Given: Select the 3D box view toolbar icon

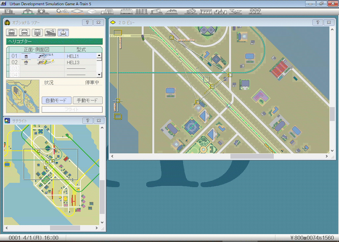Looking at the screenshot, I should tap(92, 12).
